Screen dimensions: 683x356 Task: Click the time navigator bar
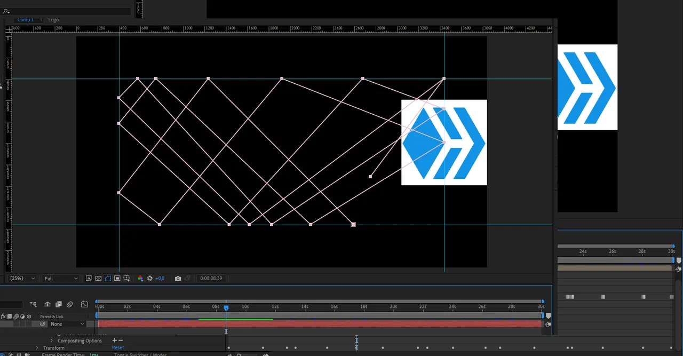[x=319, y=301]
